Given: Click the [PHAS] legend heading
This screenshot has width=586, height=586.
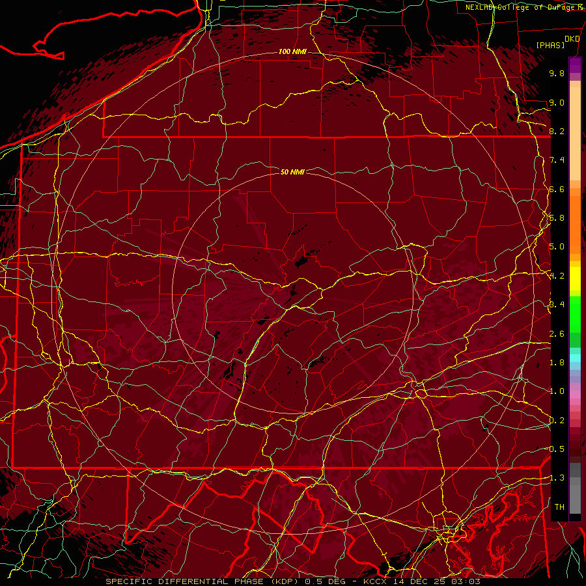Looking at the screenshot, I should 550,45.
